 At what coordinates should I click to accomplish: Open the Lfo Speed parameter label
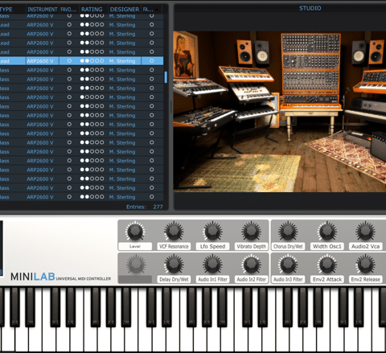click(x=212, y=246)
